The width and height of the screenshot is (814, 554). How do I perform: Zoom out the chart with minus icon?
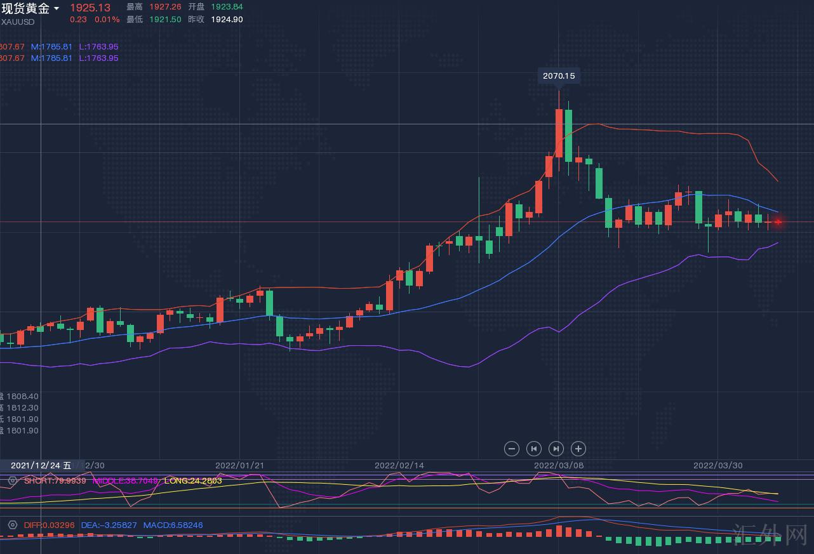(x=511, y=449)
